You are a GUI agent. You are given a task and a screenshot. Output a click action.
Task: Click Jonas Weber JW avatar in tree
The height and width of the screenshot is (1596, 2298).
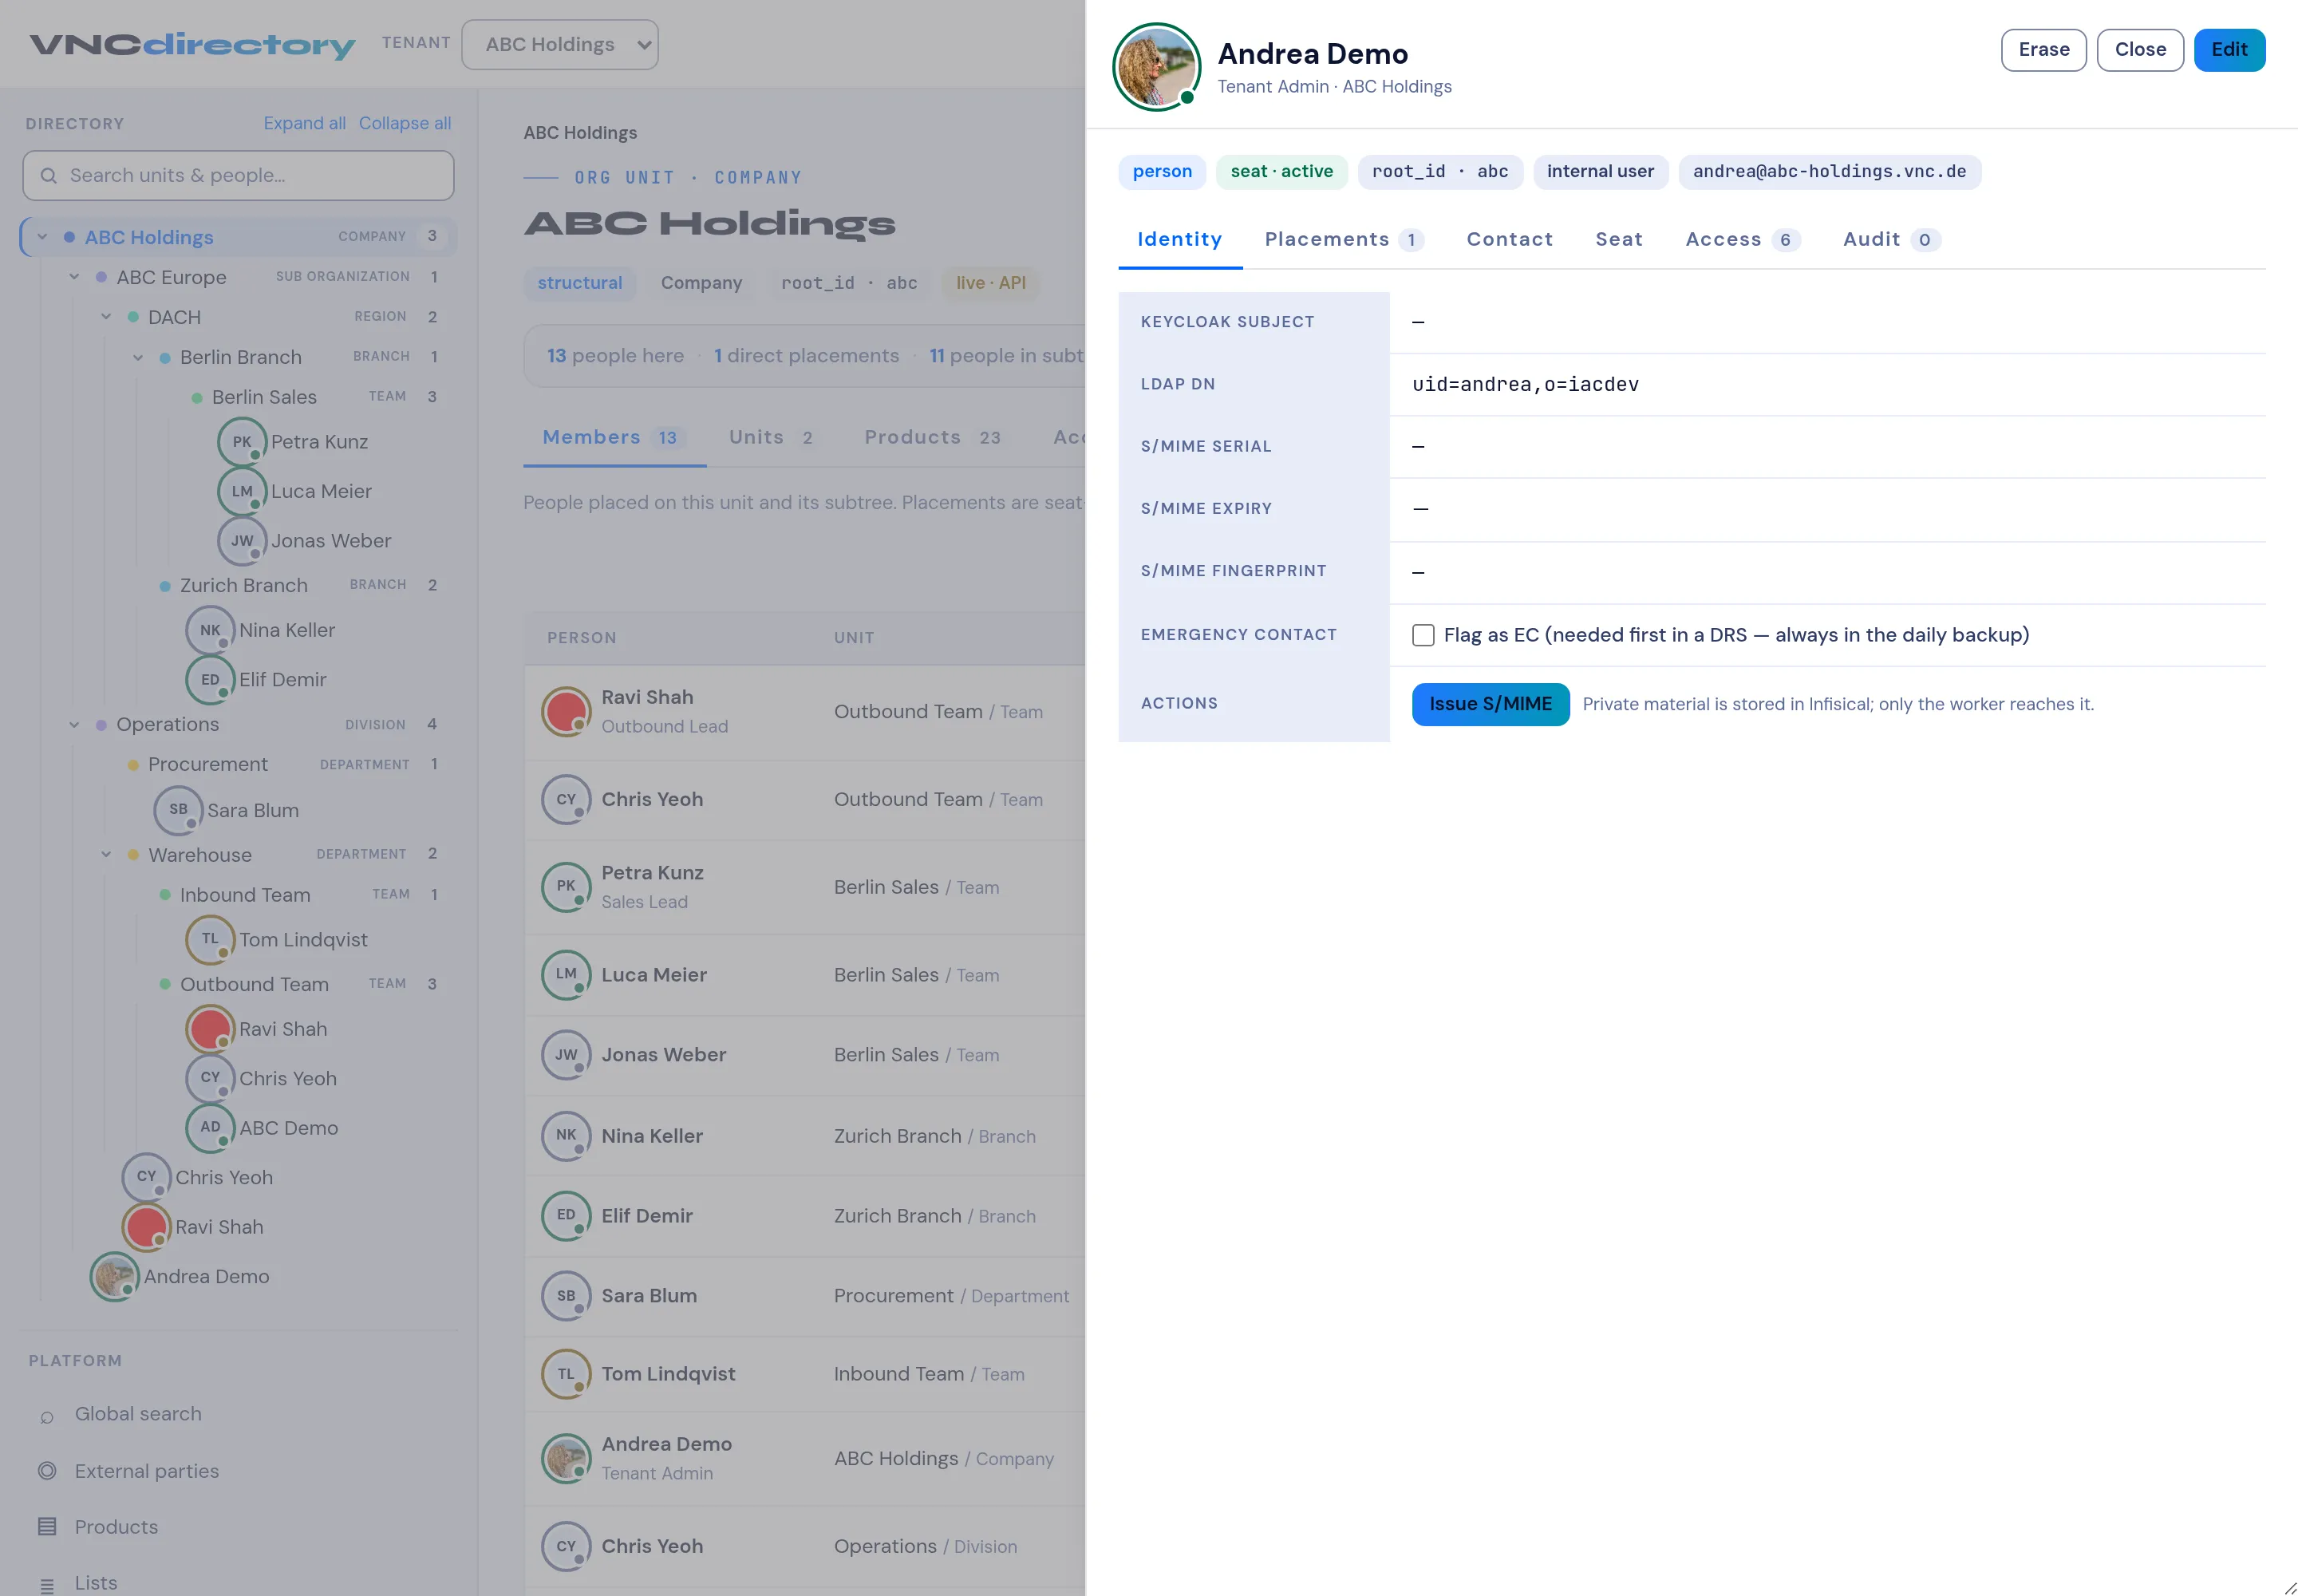242,541
